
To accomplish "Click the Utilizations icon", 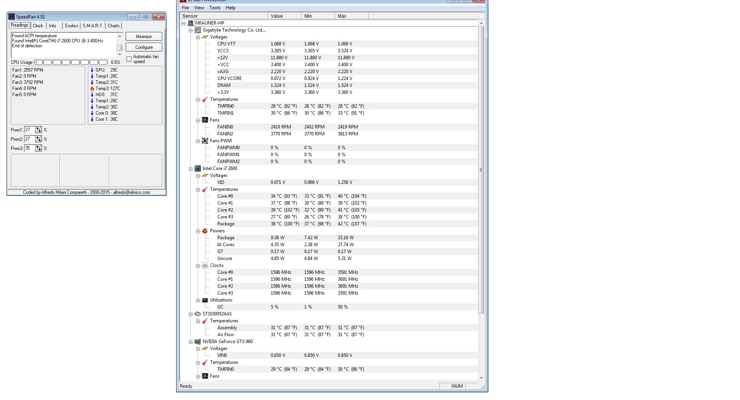I will 205,300.
